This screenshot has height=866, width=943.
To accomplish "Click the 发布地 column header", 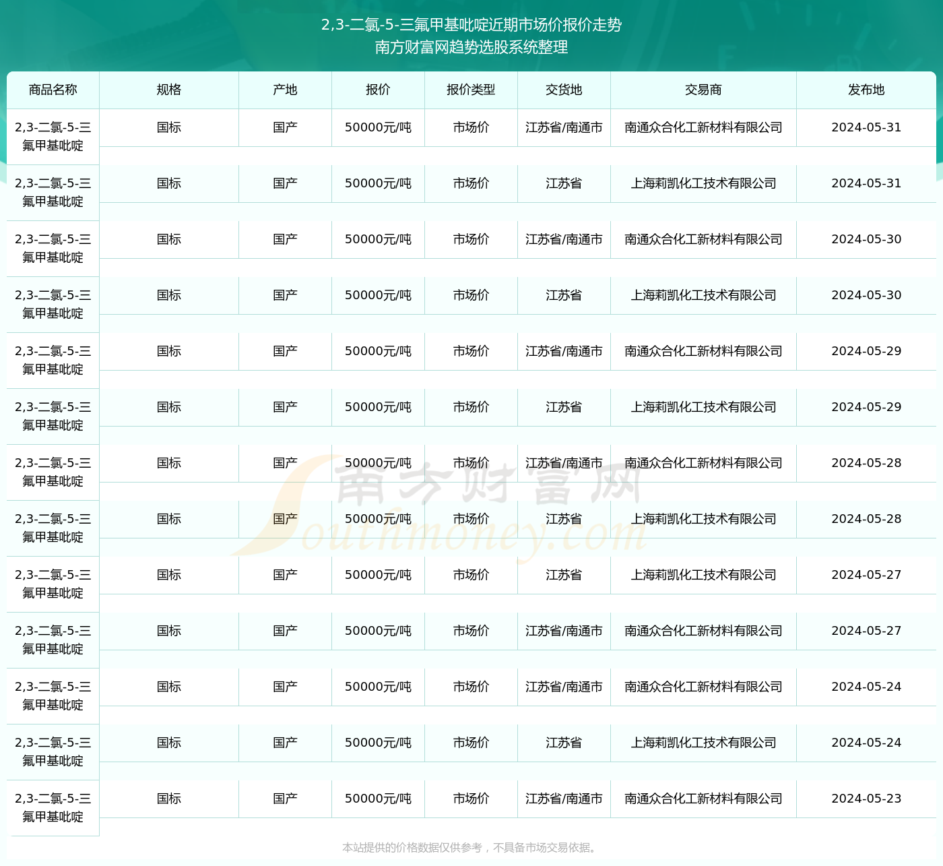I will point(866,90).
